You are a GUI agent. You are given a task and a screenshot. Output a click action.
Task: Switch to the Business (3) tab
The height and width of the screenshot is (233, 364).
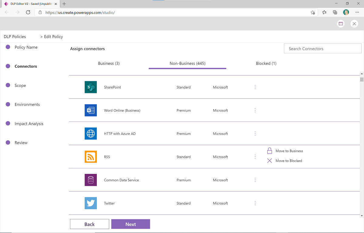click(109, 63)
